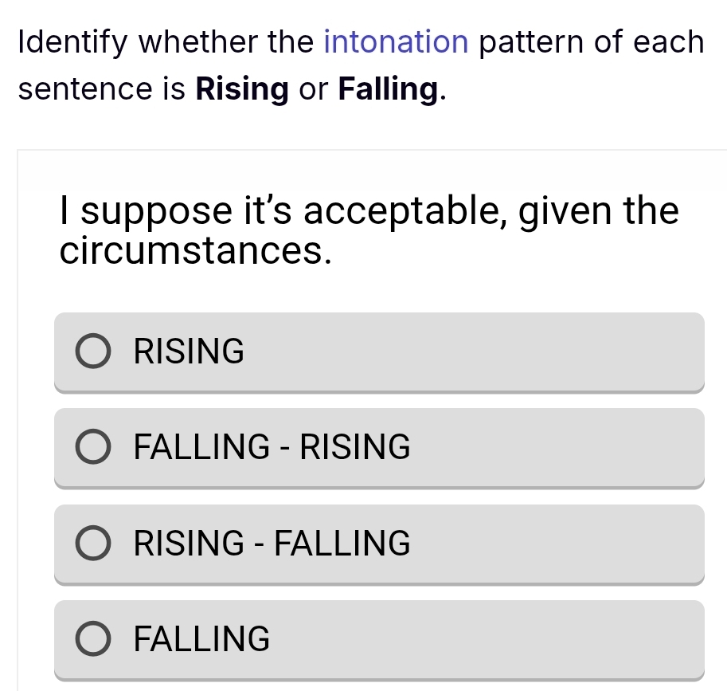727x691 pixels.
Task: Click the FALLING - RISING answer label
Action: (x=272, y=448)
